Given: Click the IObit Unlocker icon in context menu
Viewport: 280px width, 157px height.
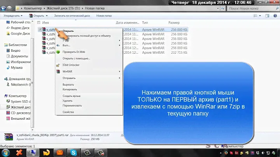Looking at the screenshot, I should 58,65.
